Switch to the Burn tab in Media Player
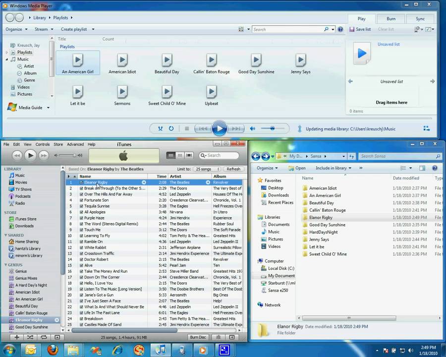The height and width of the screenshot is (357, 446). 391,19
